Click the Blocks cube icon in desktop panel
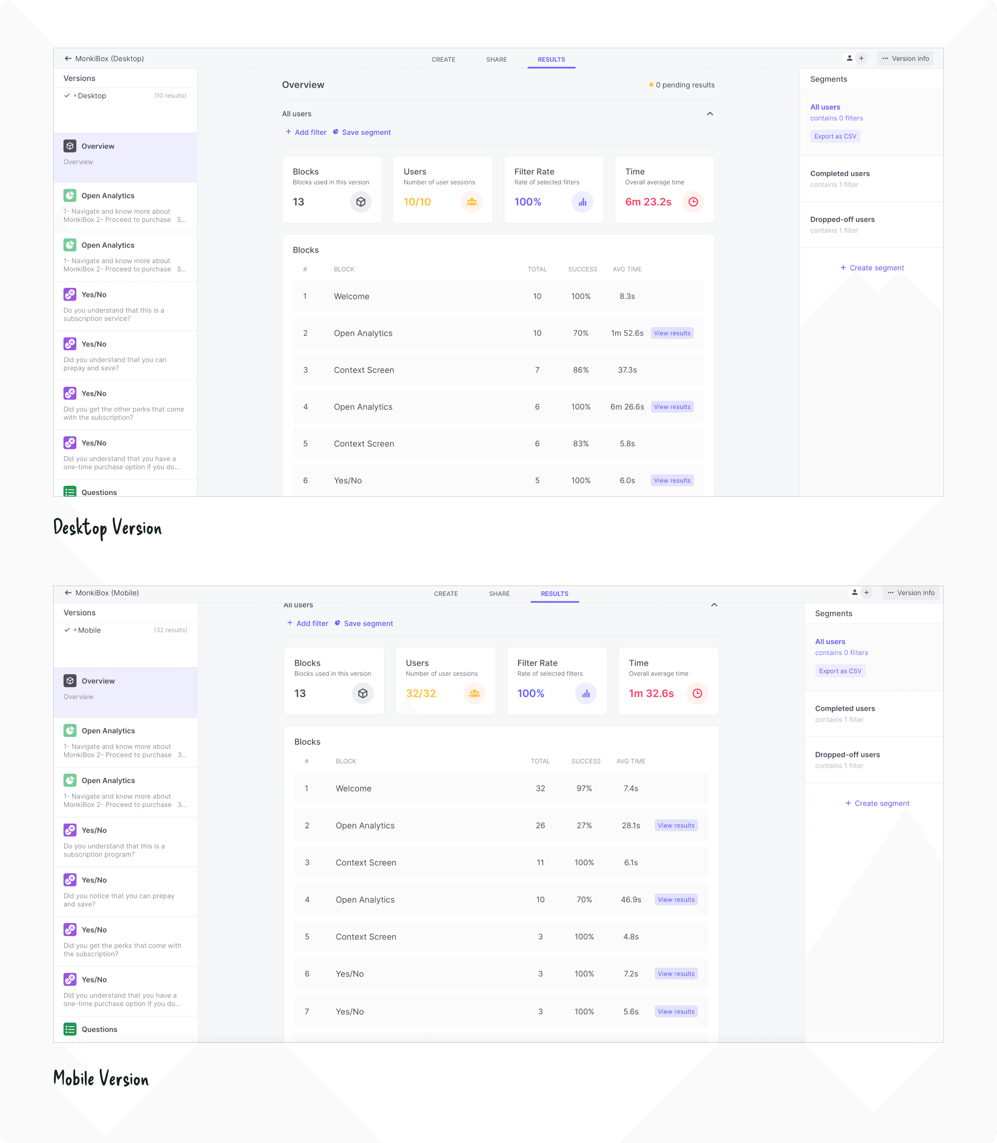This screenshot has width=997, height=1143. pos(361,202)
